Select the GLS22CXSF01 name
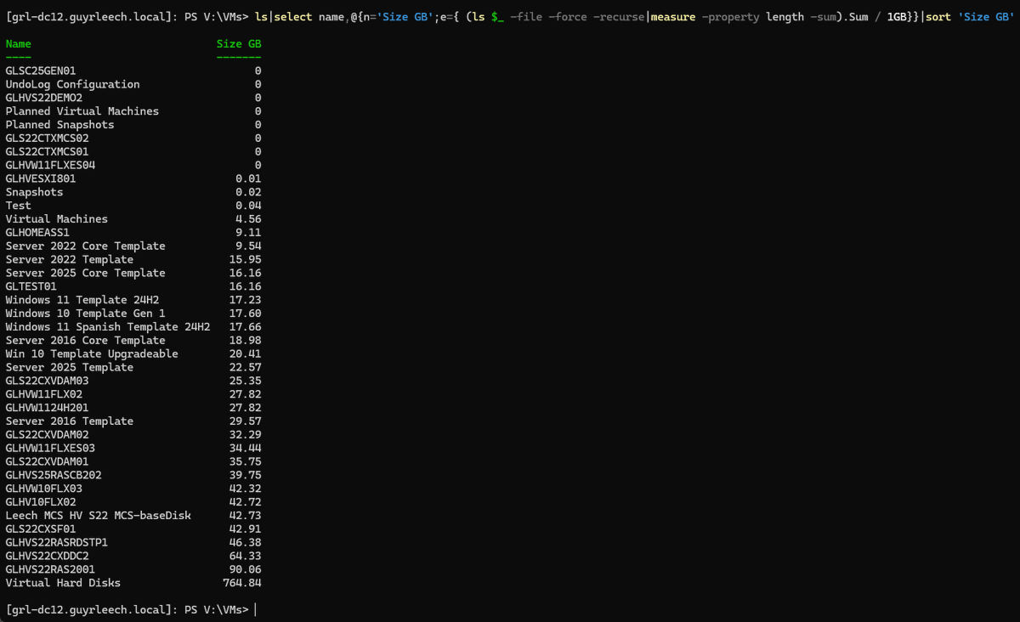The width and height of the screenshot is (1020, 622). click(41, 529)
